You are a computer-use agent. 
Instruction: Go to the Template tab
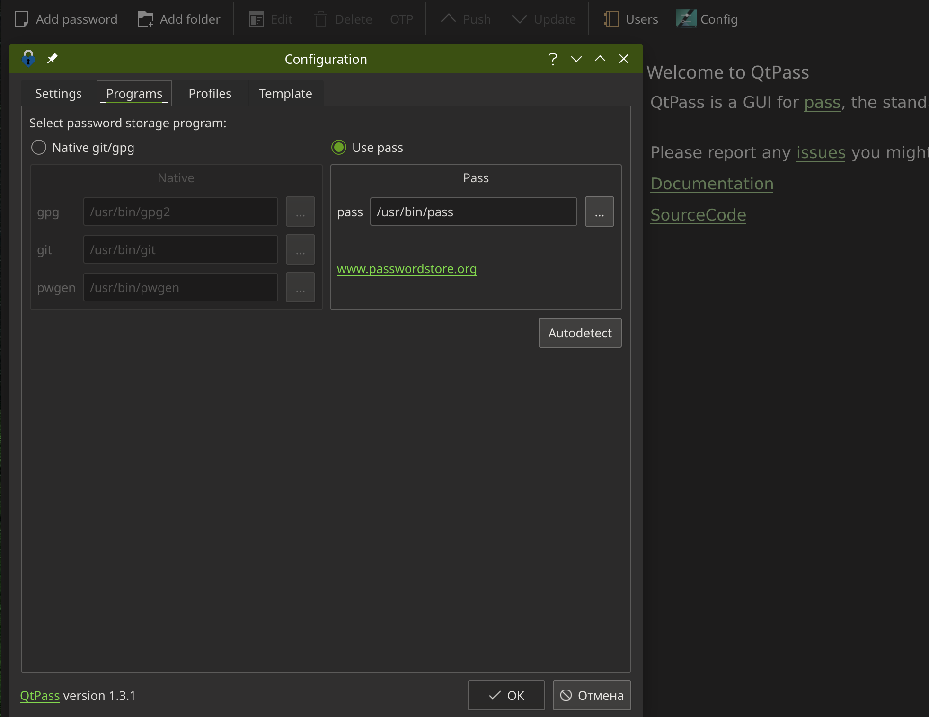[285, 94]
